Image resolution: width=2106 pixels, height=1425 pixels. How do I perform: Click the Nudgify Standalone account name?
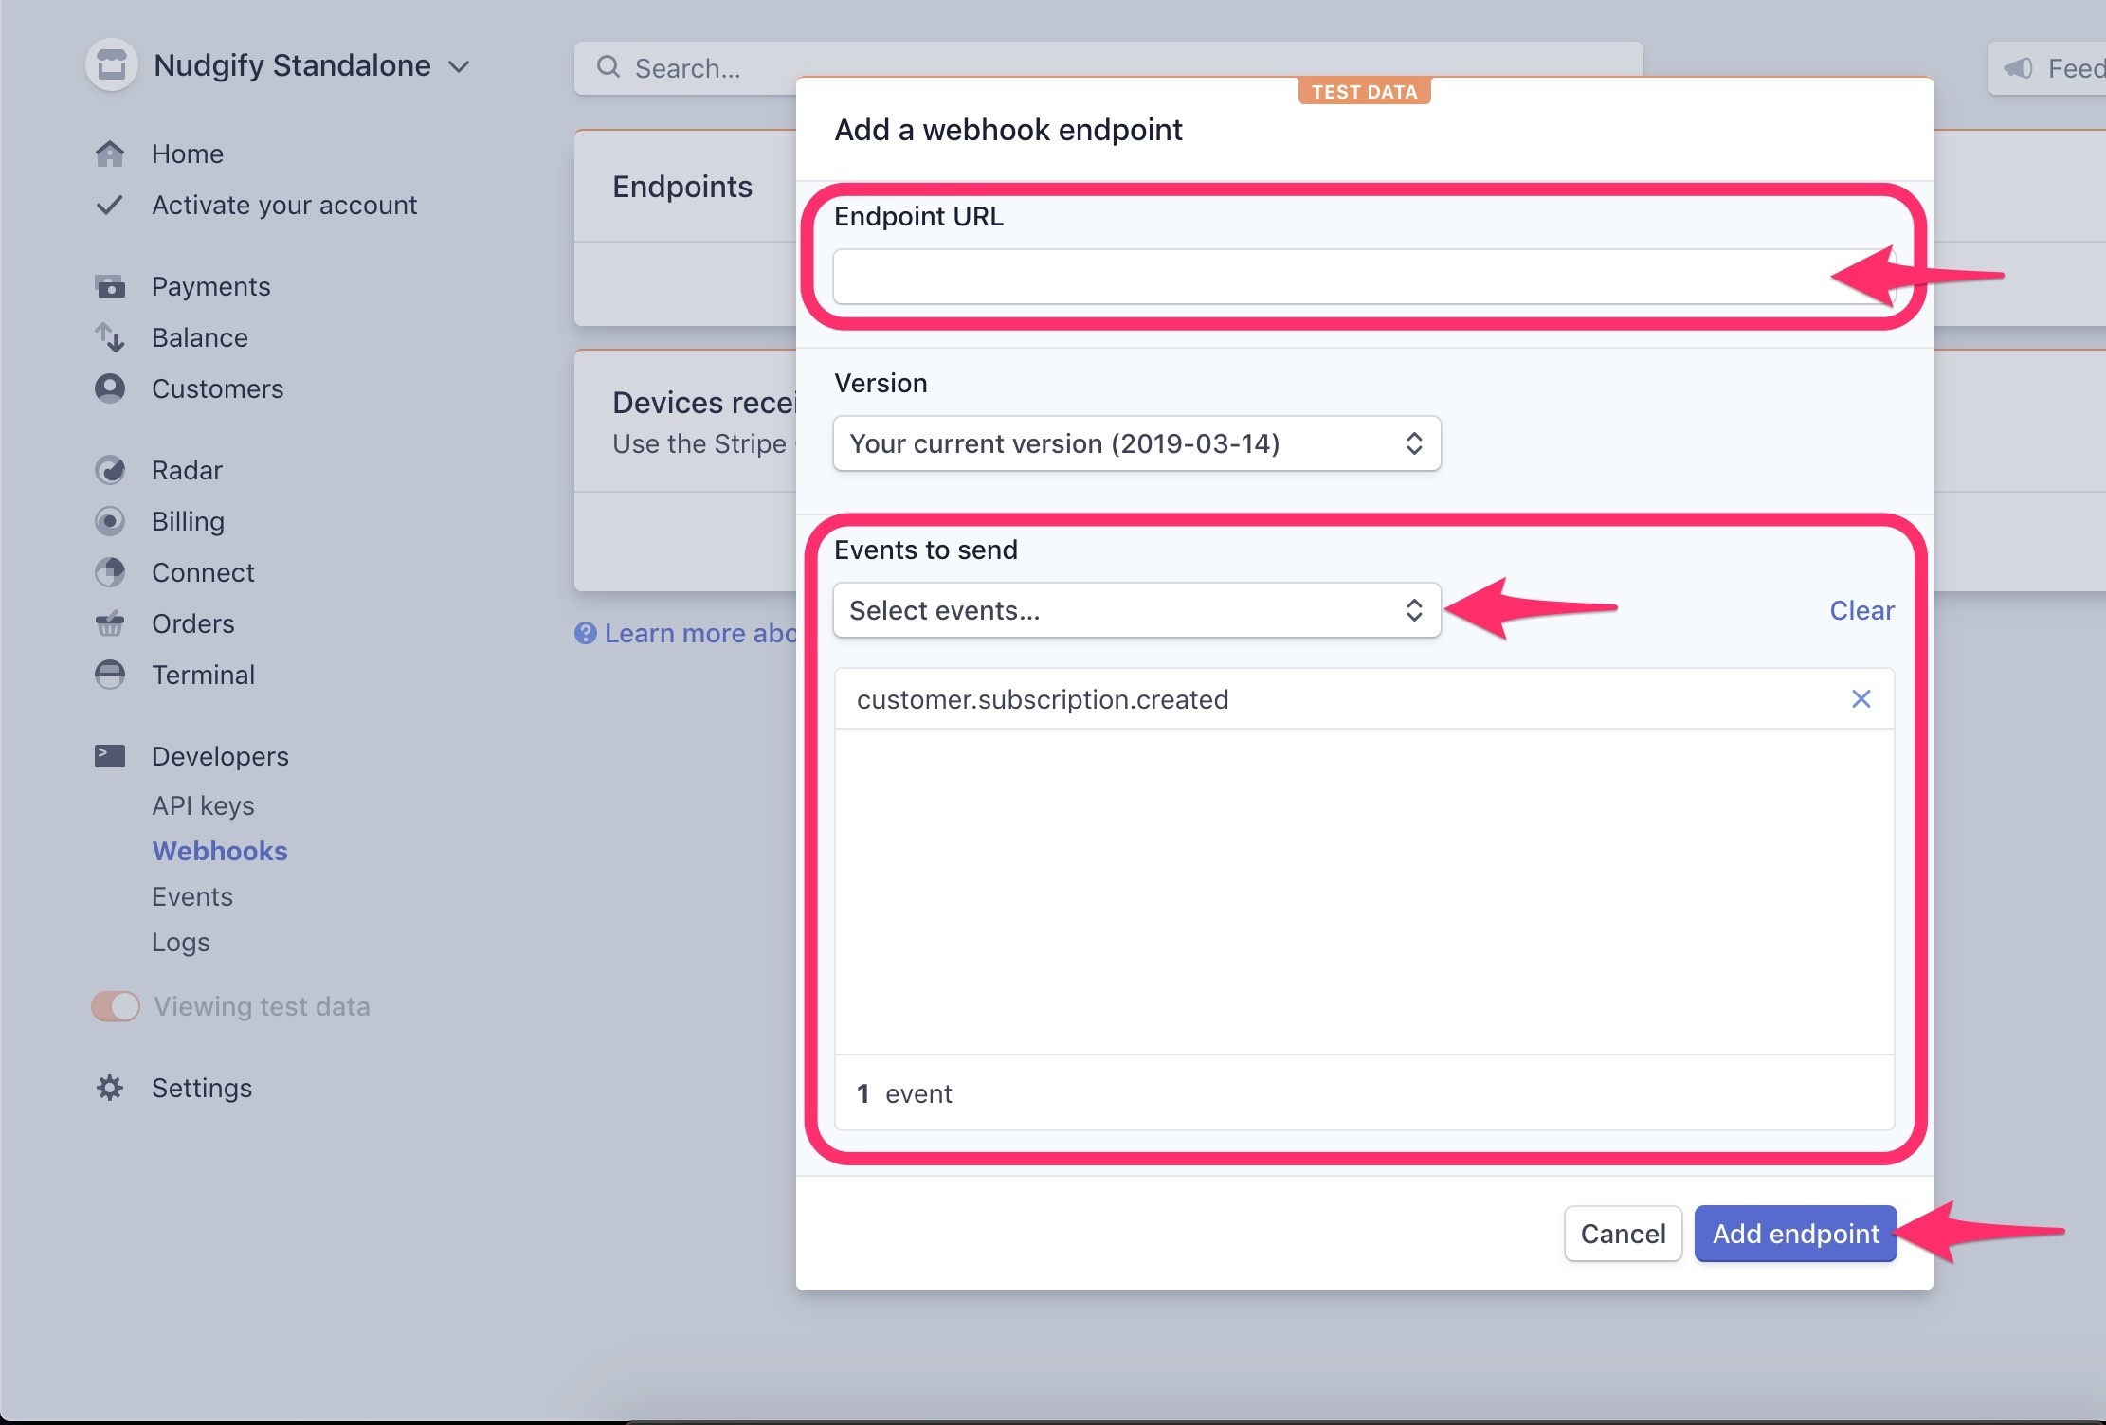tap(292, 65)
